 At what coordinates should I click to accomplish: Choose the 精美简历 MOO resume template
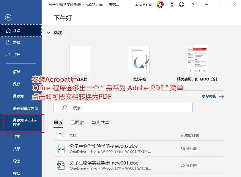(x=197, y=59)
